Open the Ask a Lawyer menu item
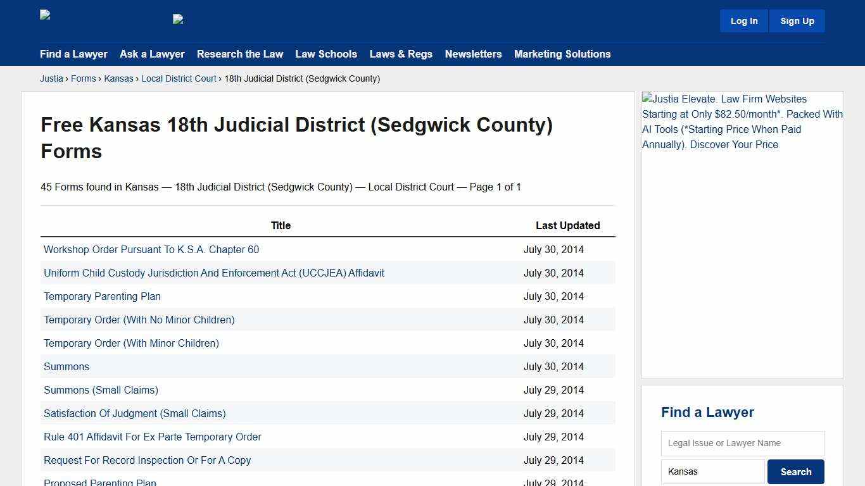This screenshot has width=865, height=486. click(x=152, y=54)
